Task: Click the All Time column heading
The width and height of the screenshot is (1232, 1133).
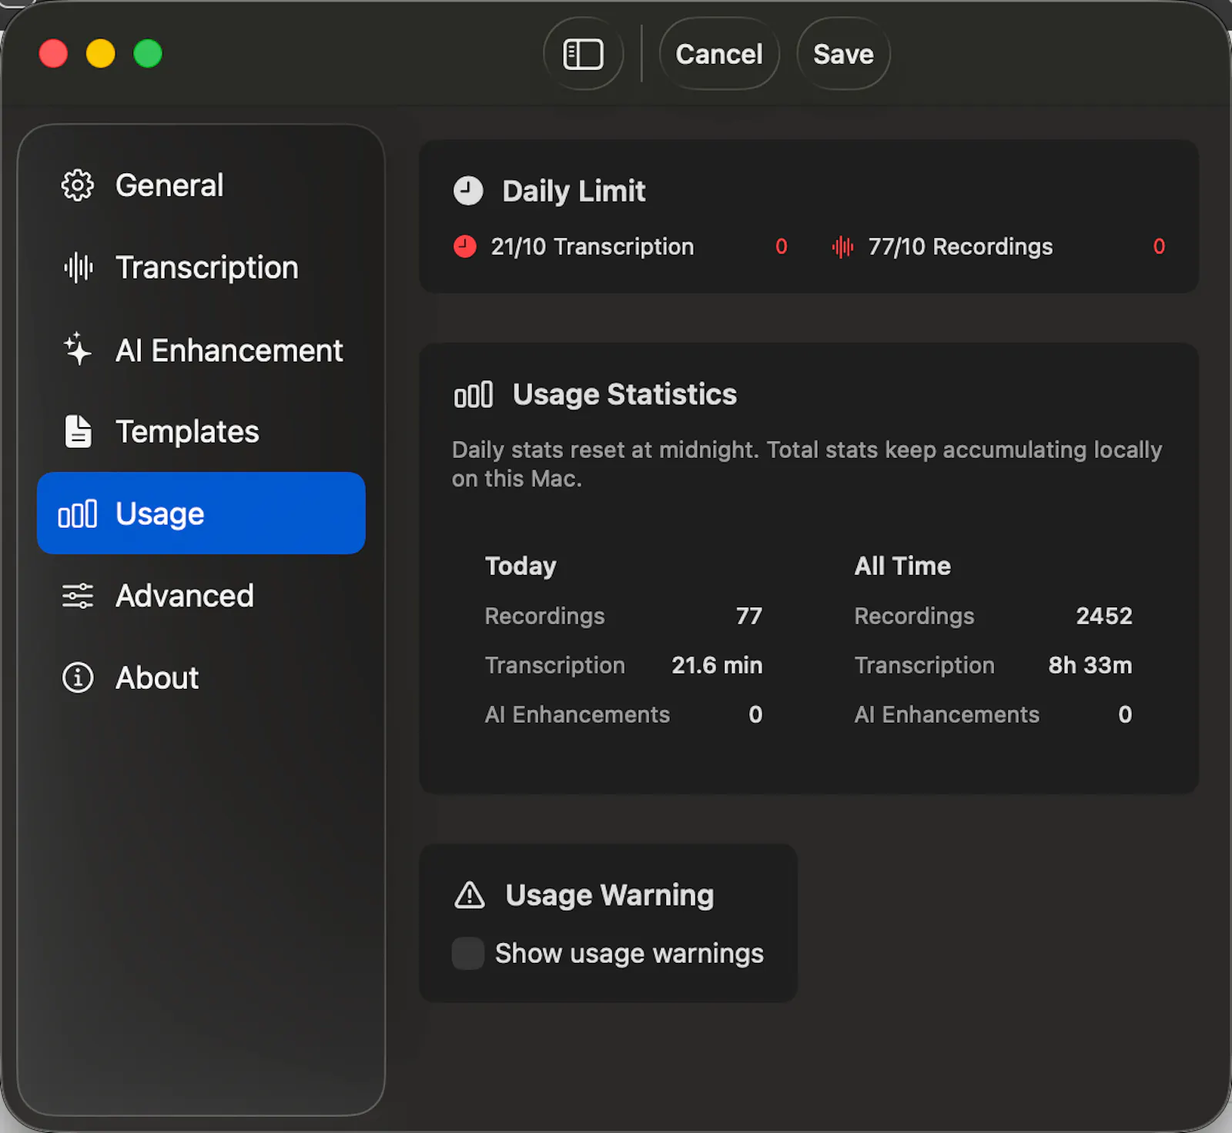Action: point(902,566)
